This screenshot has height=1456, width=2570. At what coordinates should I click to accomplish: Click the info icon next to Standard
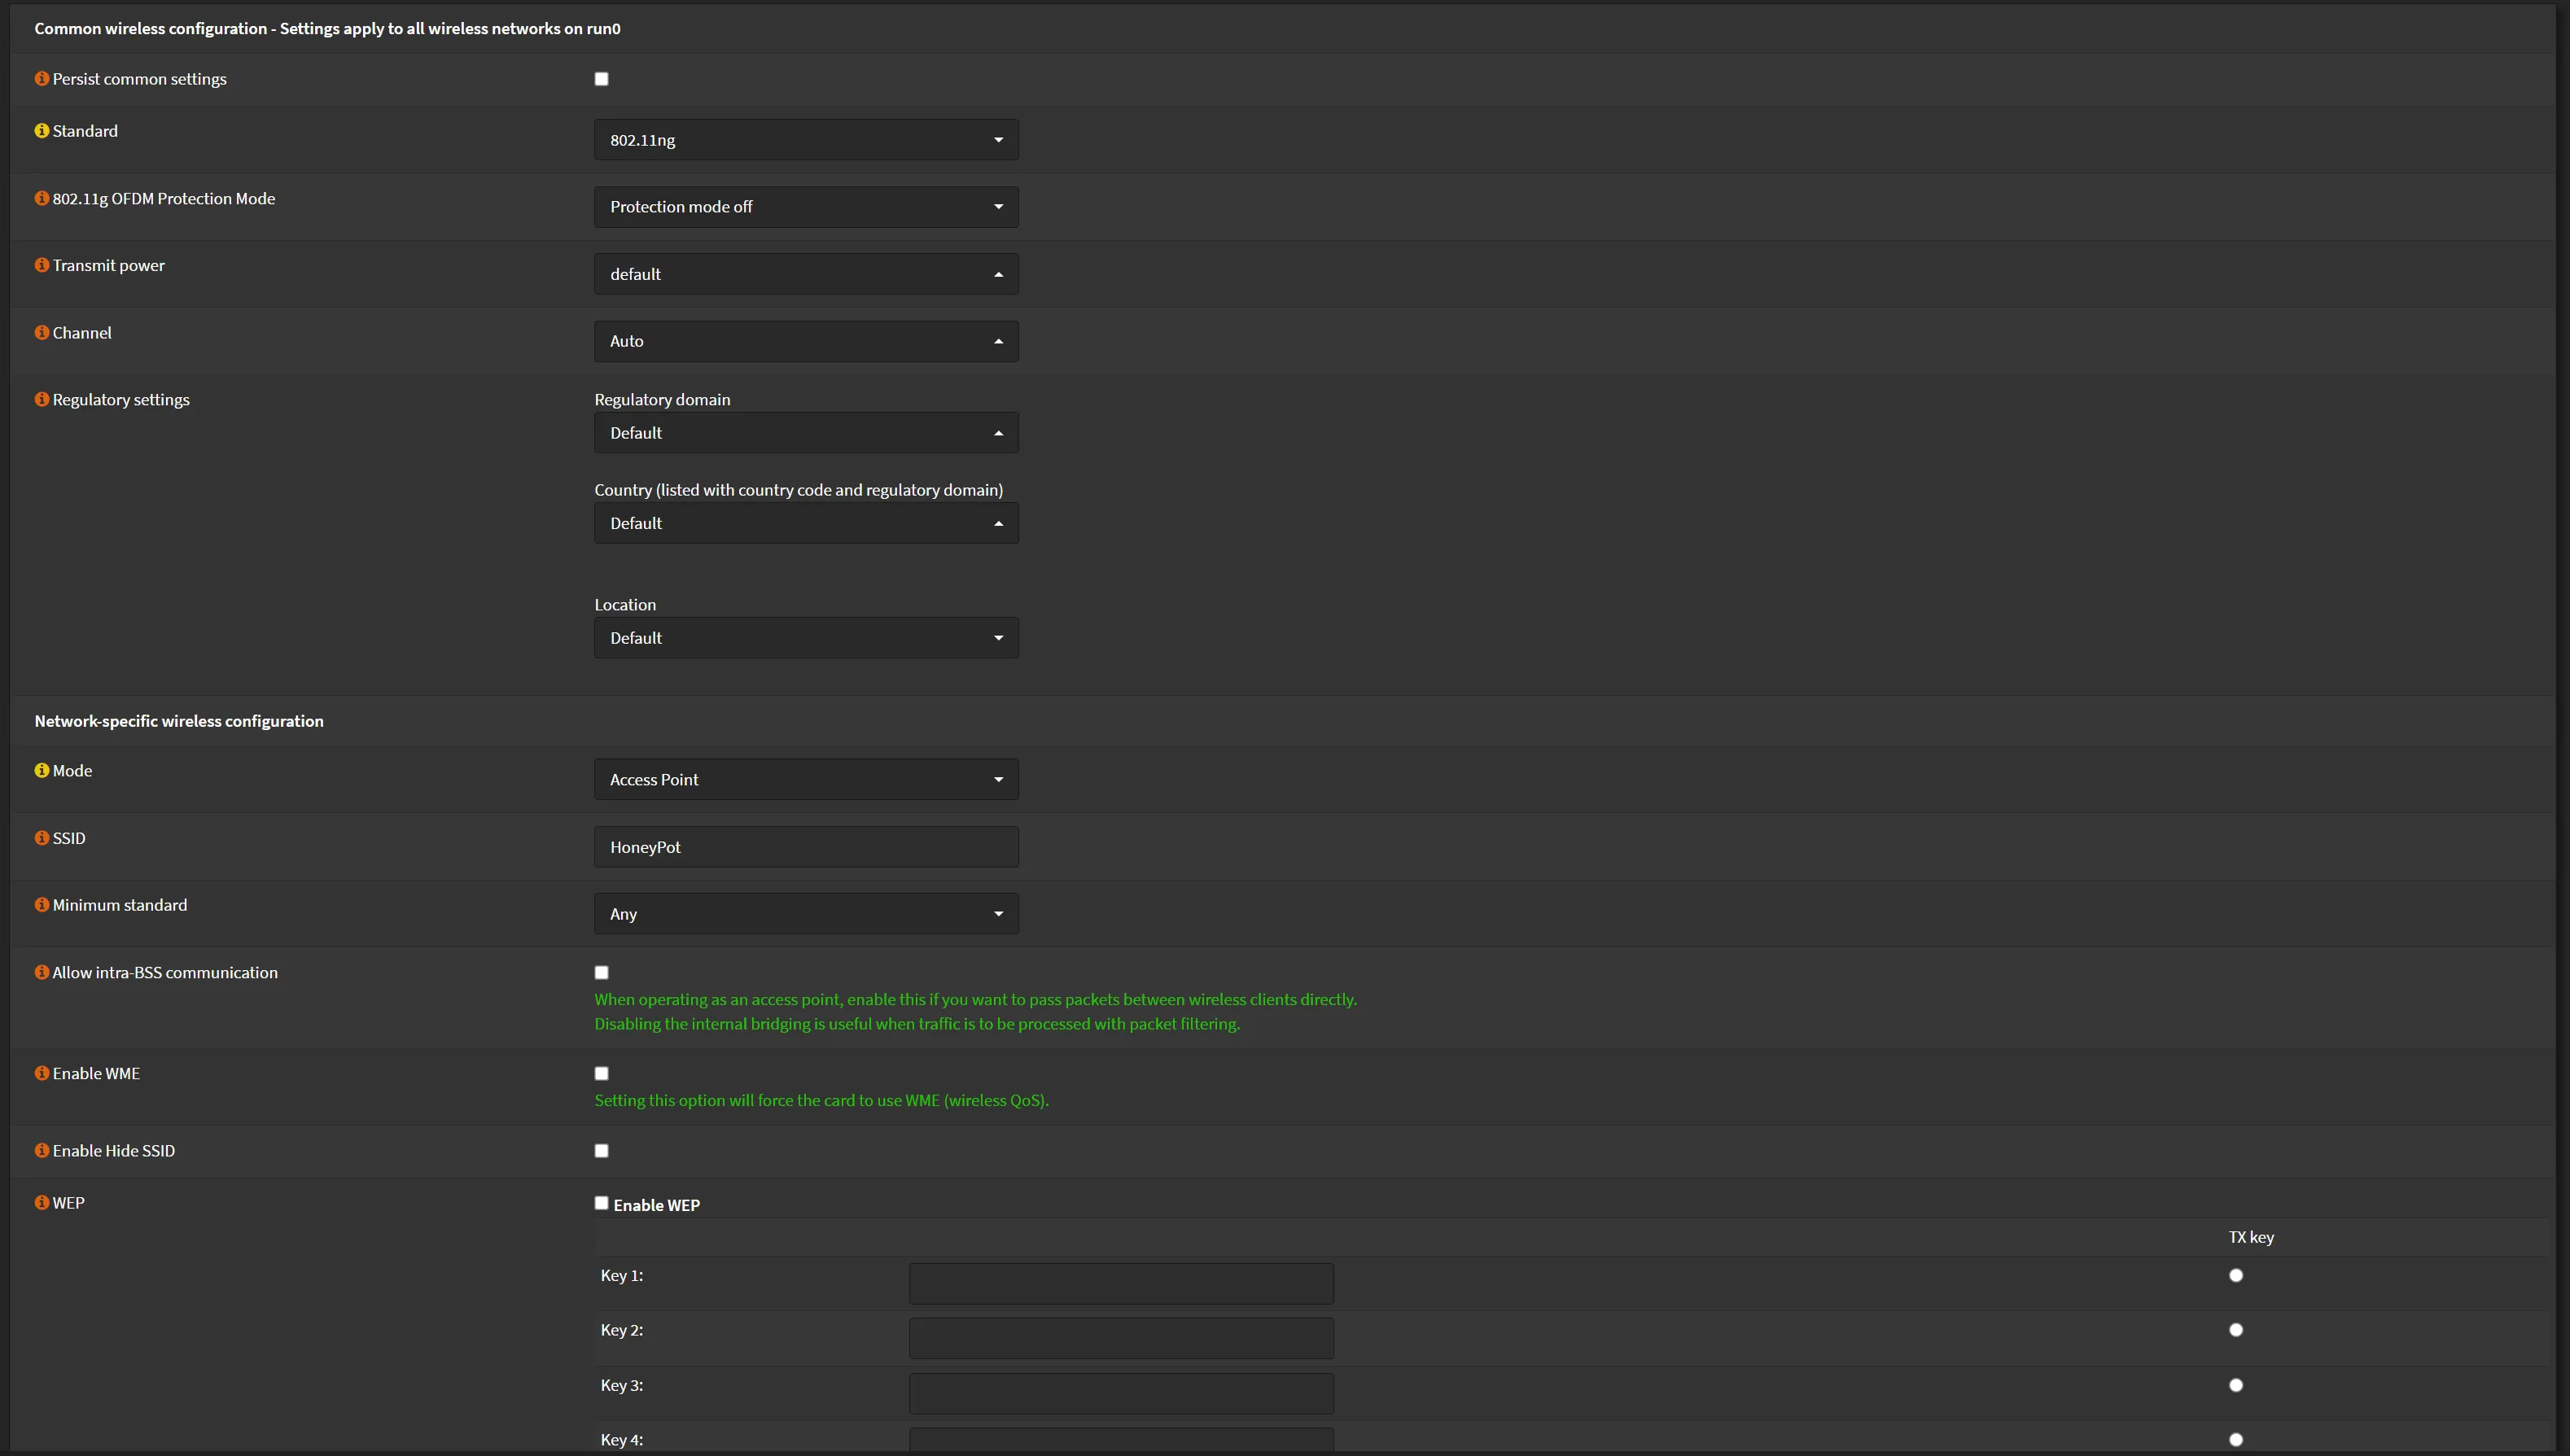pos(41,131)
